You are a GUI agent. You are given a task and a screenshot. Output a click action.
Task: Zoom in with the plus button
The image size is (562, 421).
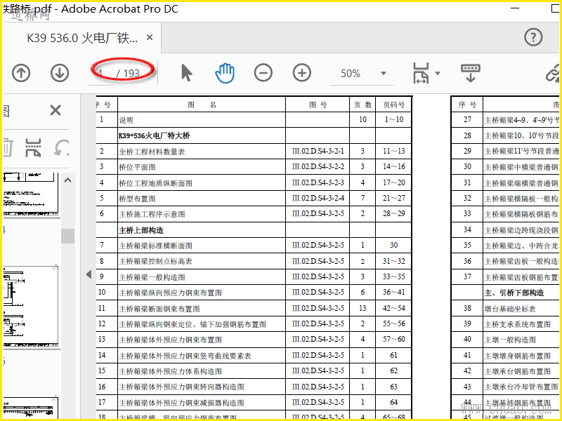point(302,73)
